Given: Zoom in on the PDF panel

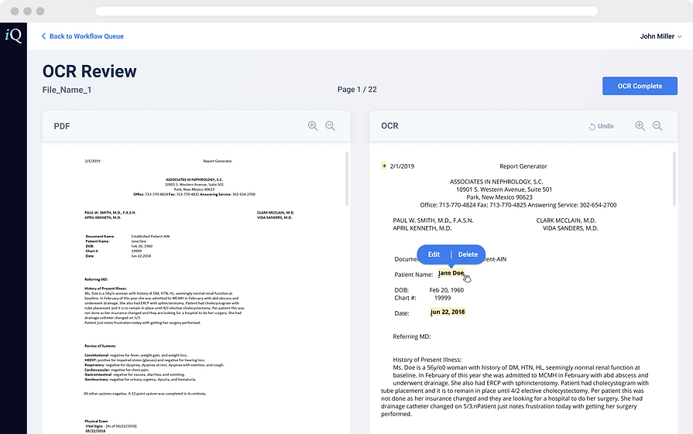Looking at the screenshot, I should pos(313,126).
